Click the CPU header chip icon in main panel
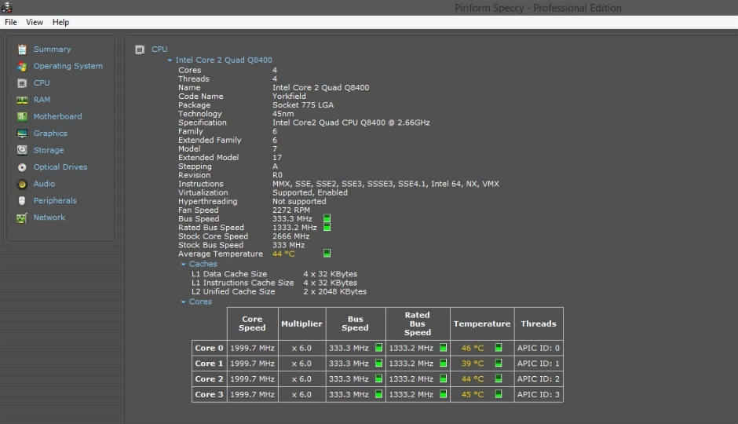This screenshot has width=738, height=424. (140, 49)
